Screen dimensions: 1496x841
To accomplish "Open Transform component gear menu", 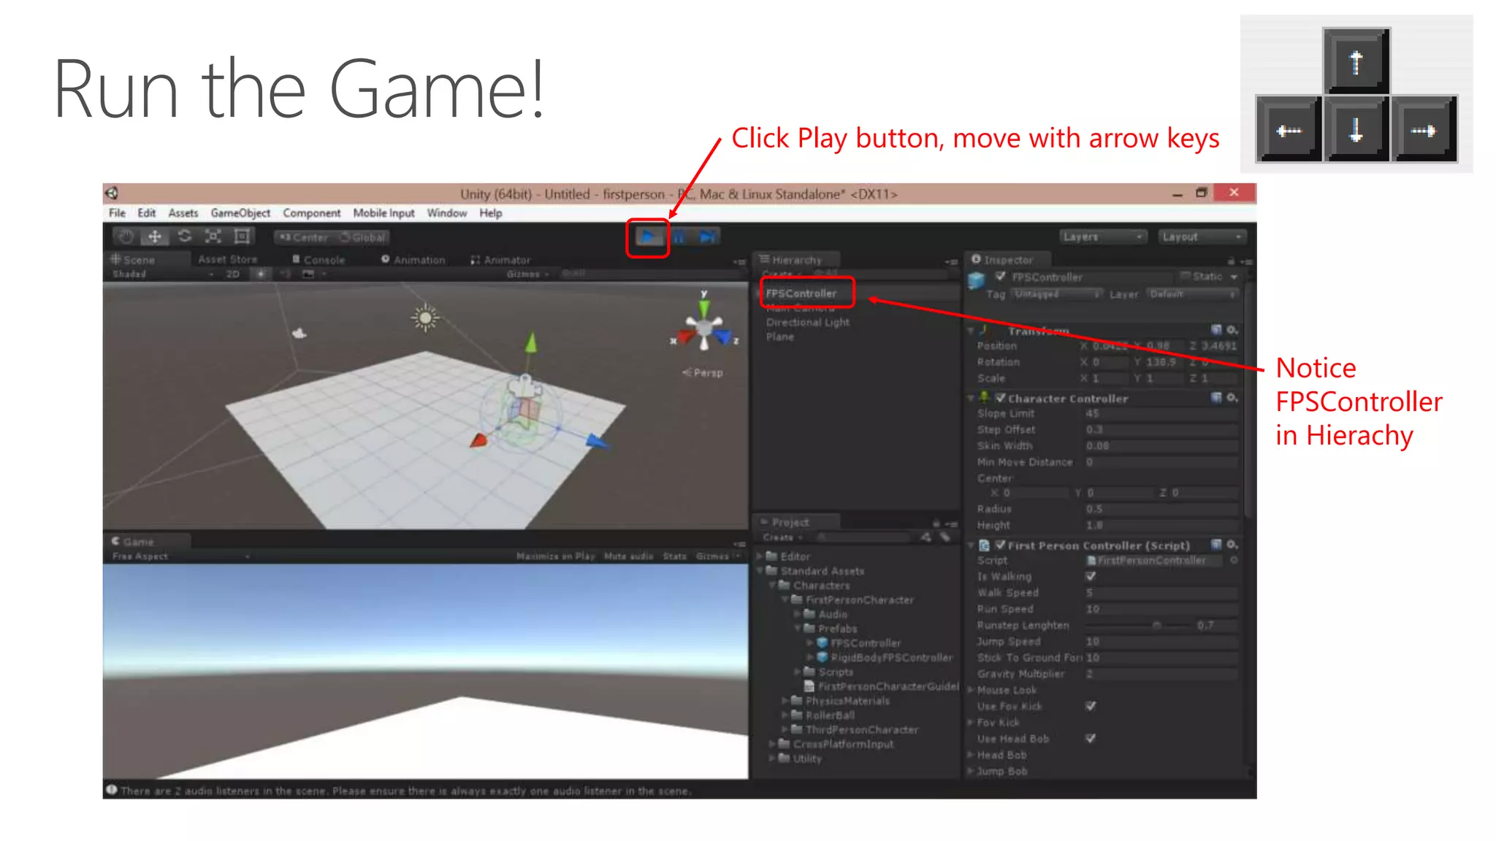I will pos(1232,329).
